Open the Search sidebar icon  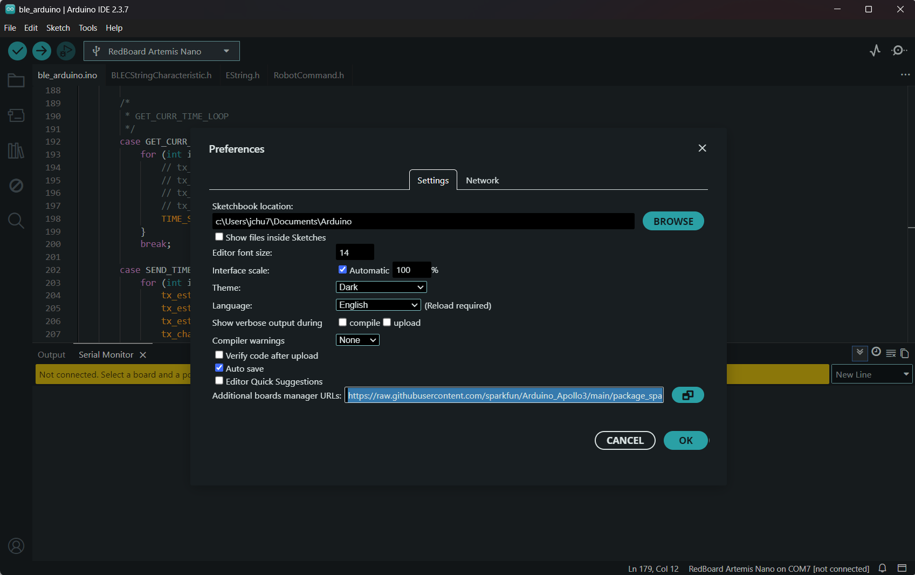16,220
